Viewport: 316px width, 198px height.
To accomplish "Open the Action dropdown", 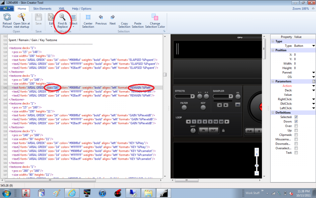I will (313, 86).
